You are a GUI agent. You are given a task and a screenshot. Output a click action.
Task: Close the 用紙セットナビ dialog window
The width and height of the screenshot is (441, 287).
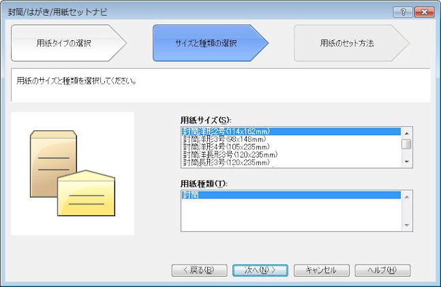pos(423,12)
